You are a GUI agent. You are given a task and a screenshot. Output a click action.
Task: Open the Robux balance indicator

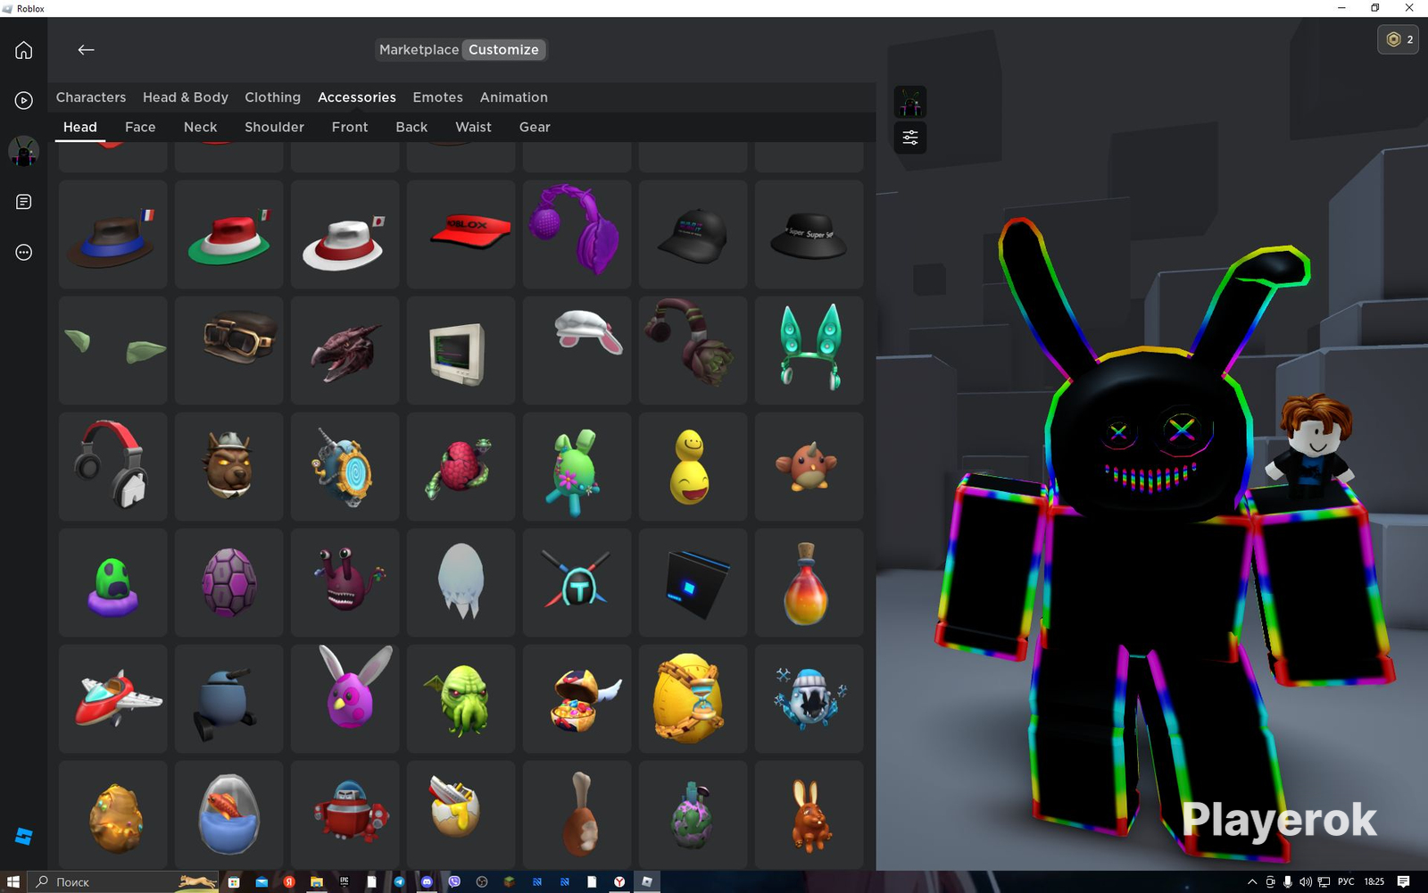[1398, 39]
